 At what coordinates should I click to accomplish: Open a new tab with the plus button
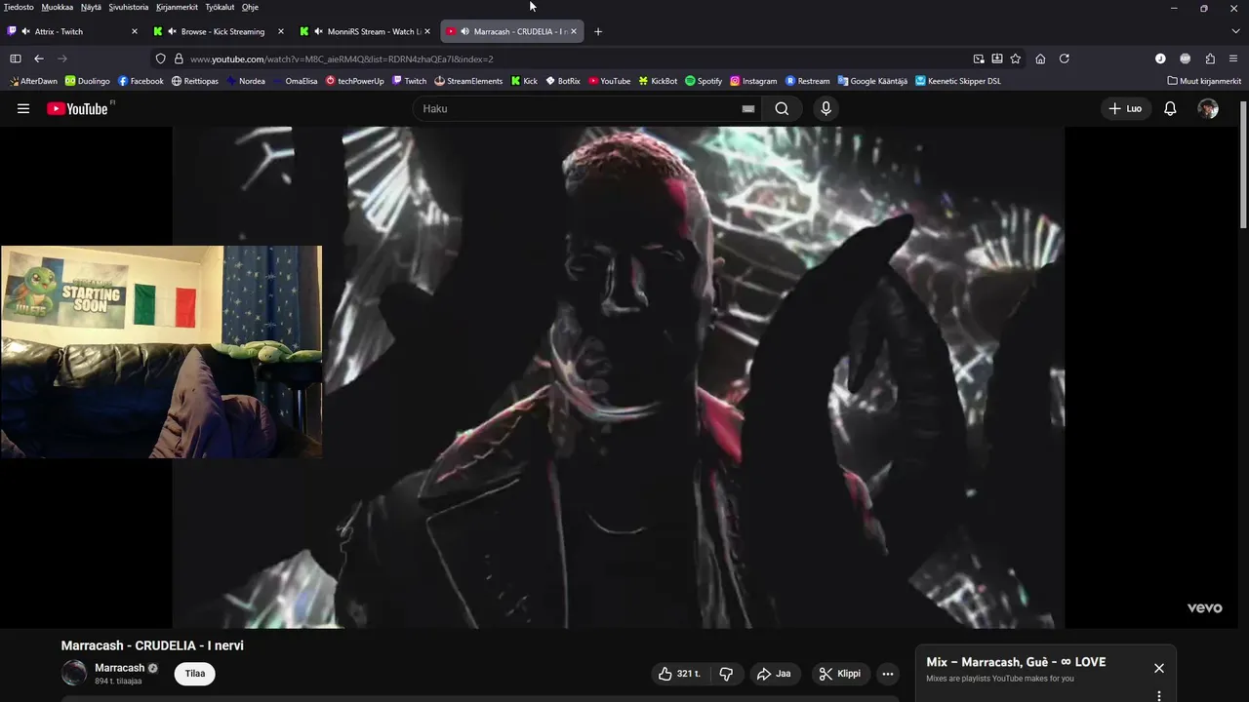coord(598,31)
